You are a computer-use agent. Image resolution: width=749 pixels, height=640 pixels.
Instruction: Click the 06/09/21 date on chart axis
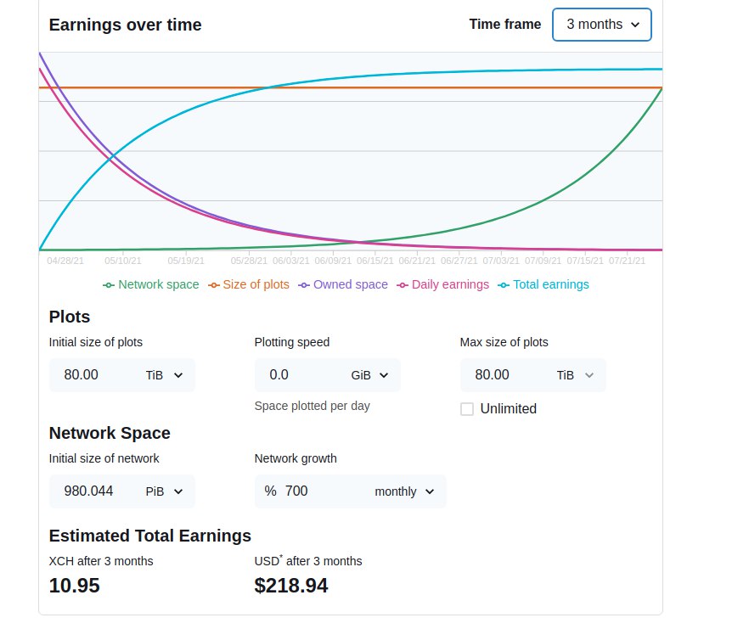(x=333, y=261)
